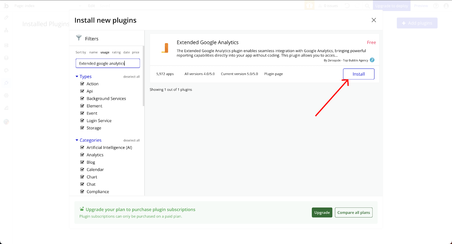Uncheck the Action type checkbox
452x244 pixels.
pyautogui.click(x=82, y=84)
